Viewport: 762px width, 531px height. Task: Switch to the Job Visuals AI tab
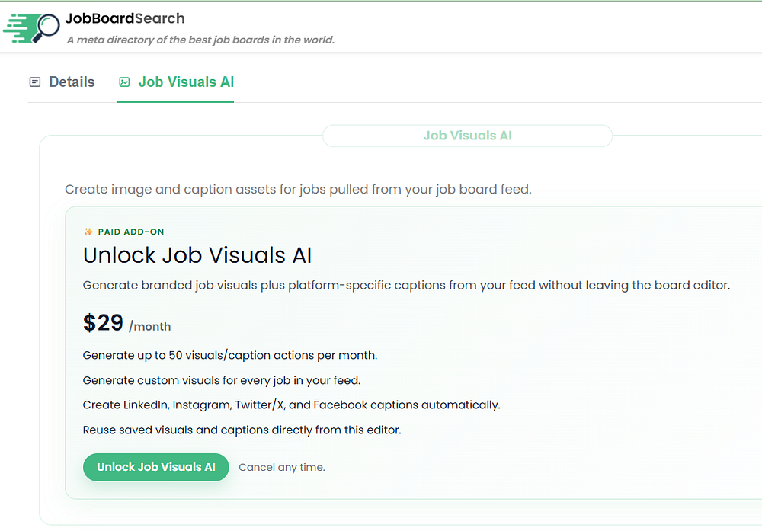(x=186, y=82)
